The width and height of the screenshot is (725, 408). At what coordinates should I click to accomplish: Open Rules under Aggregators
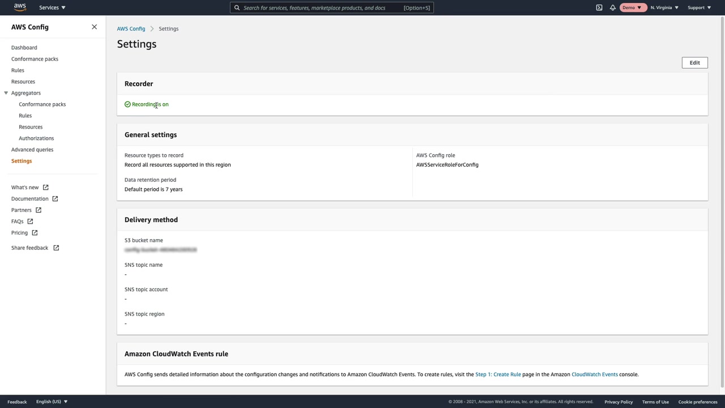pyautogui.click(x=25, y=116)
